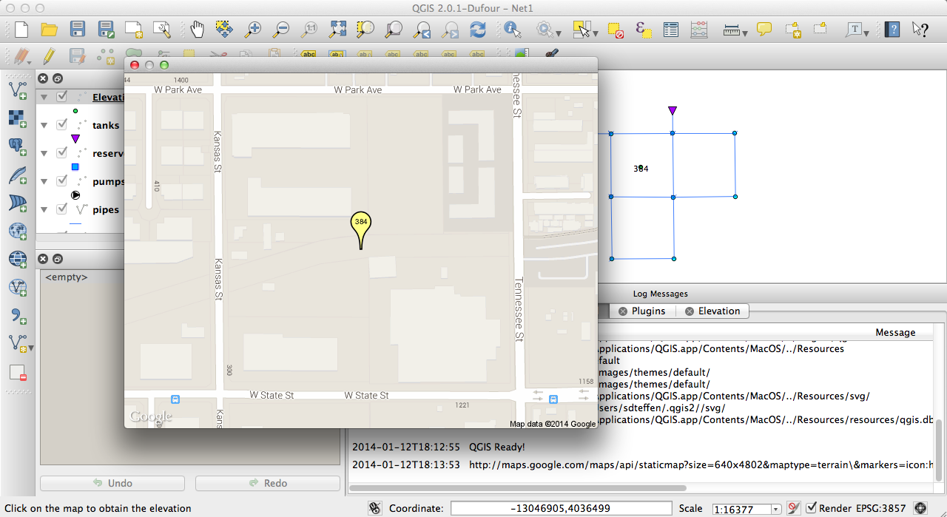Refresh the map canvas
Screen dimensions: 947x517
[x=476, y=30]
